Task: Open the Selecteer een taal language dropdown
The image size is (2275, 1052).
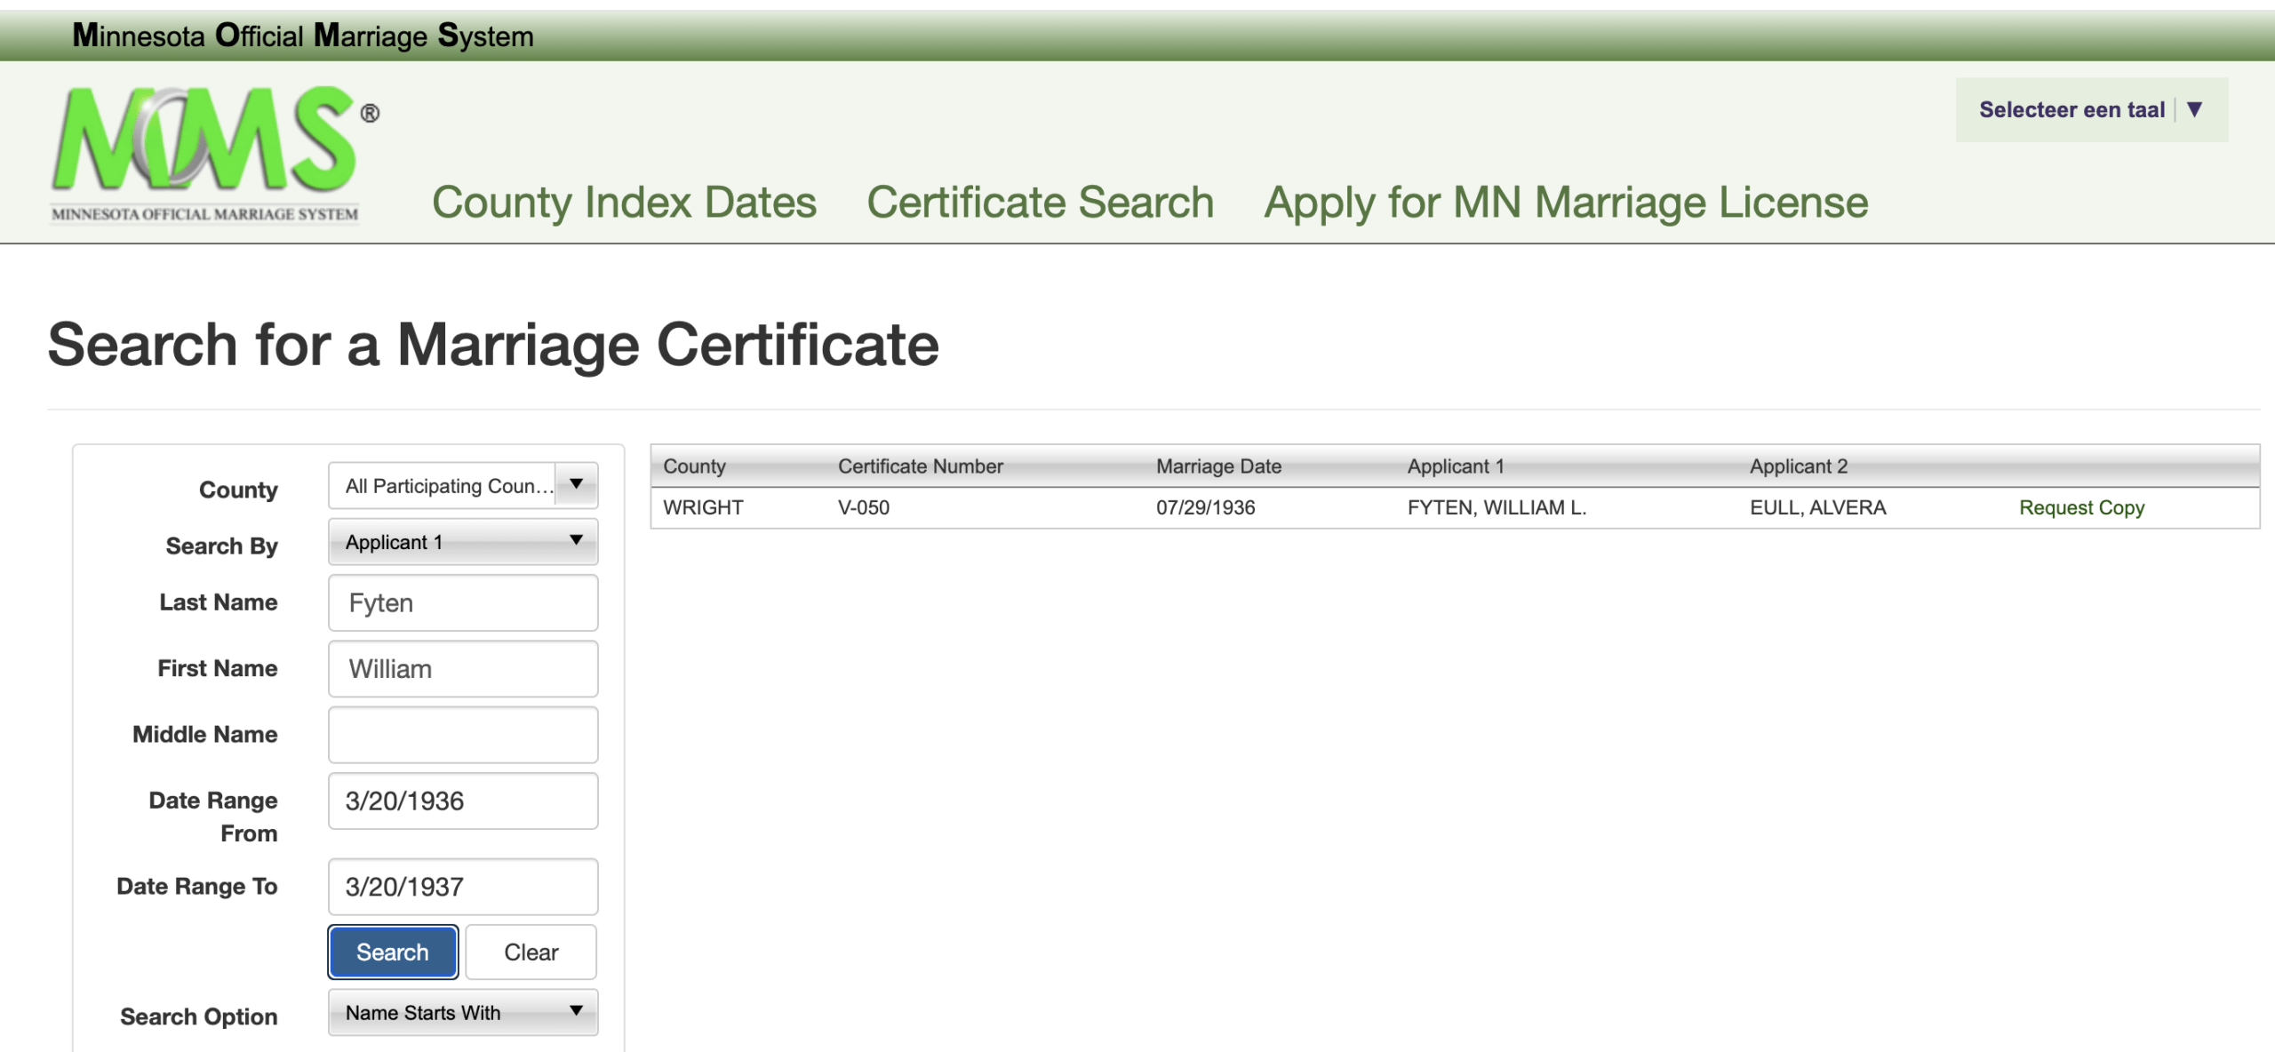Action: 2071,110
